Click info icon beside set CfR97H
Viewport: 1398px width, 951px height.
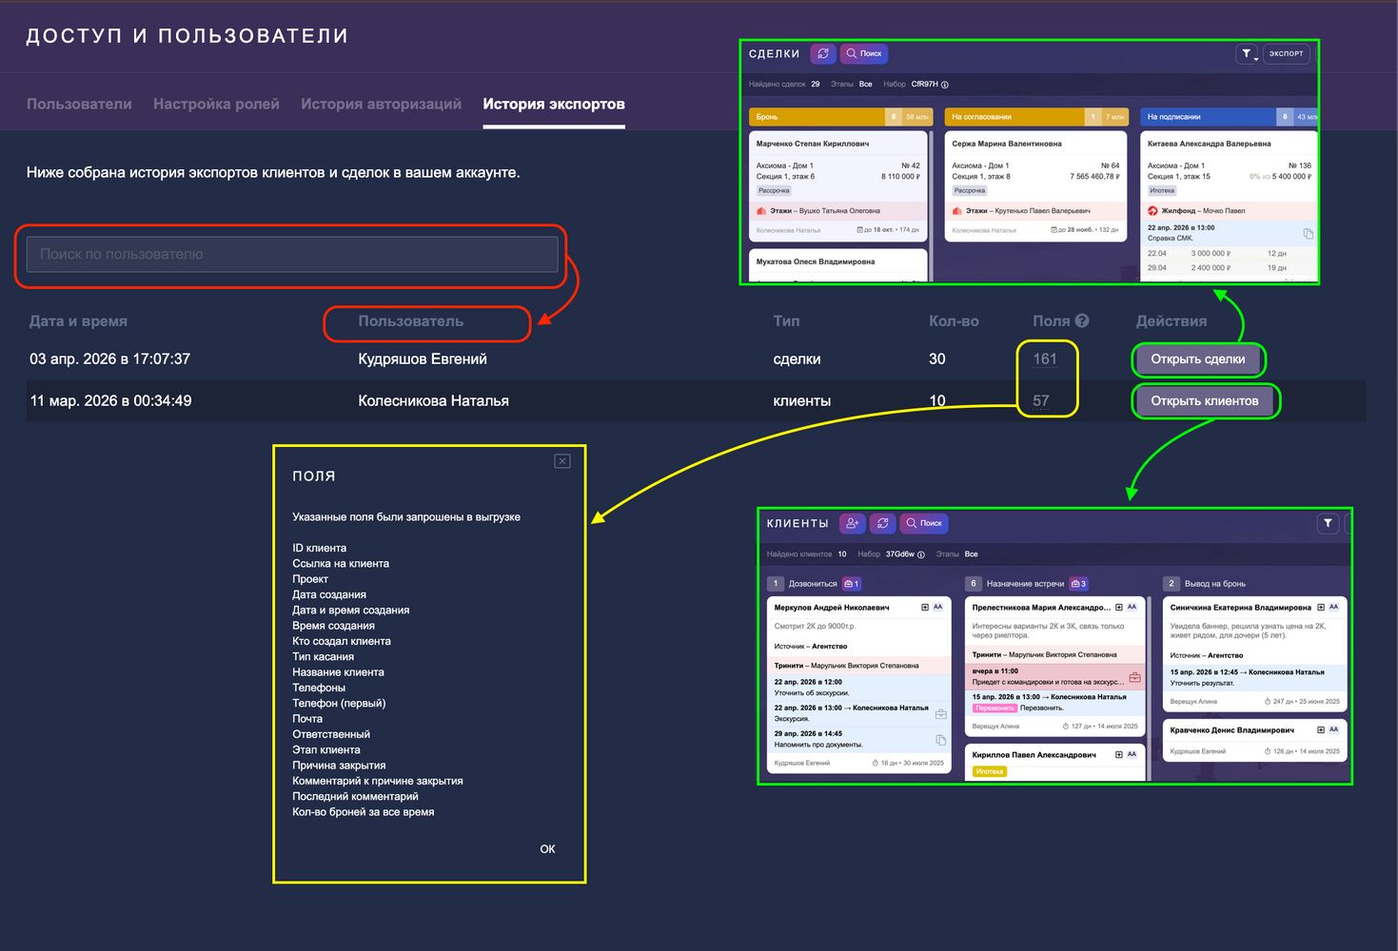click(945, 85)
